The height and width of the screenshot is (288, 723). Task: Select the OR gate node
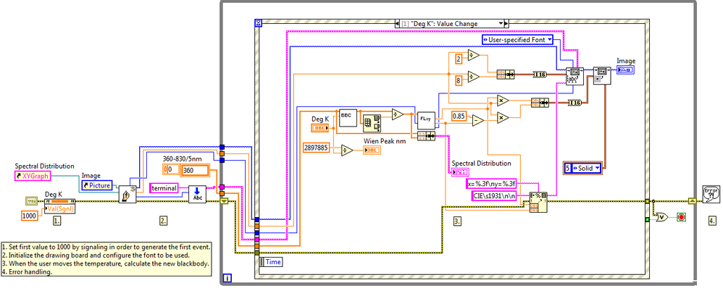click(662, 216)
